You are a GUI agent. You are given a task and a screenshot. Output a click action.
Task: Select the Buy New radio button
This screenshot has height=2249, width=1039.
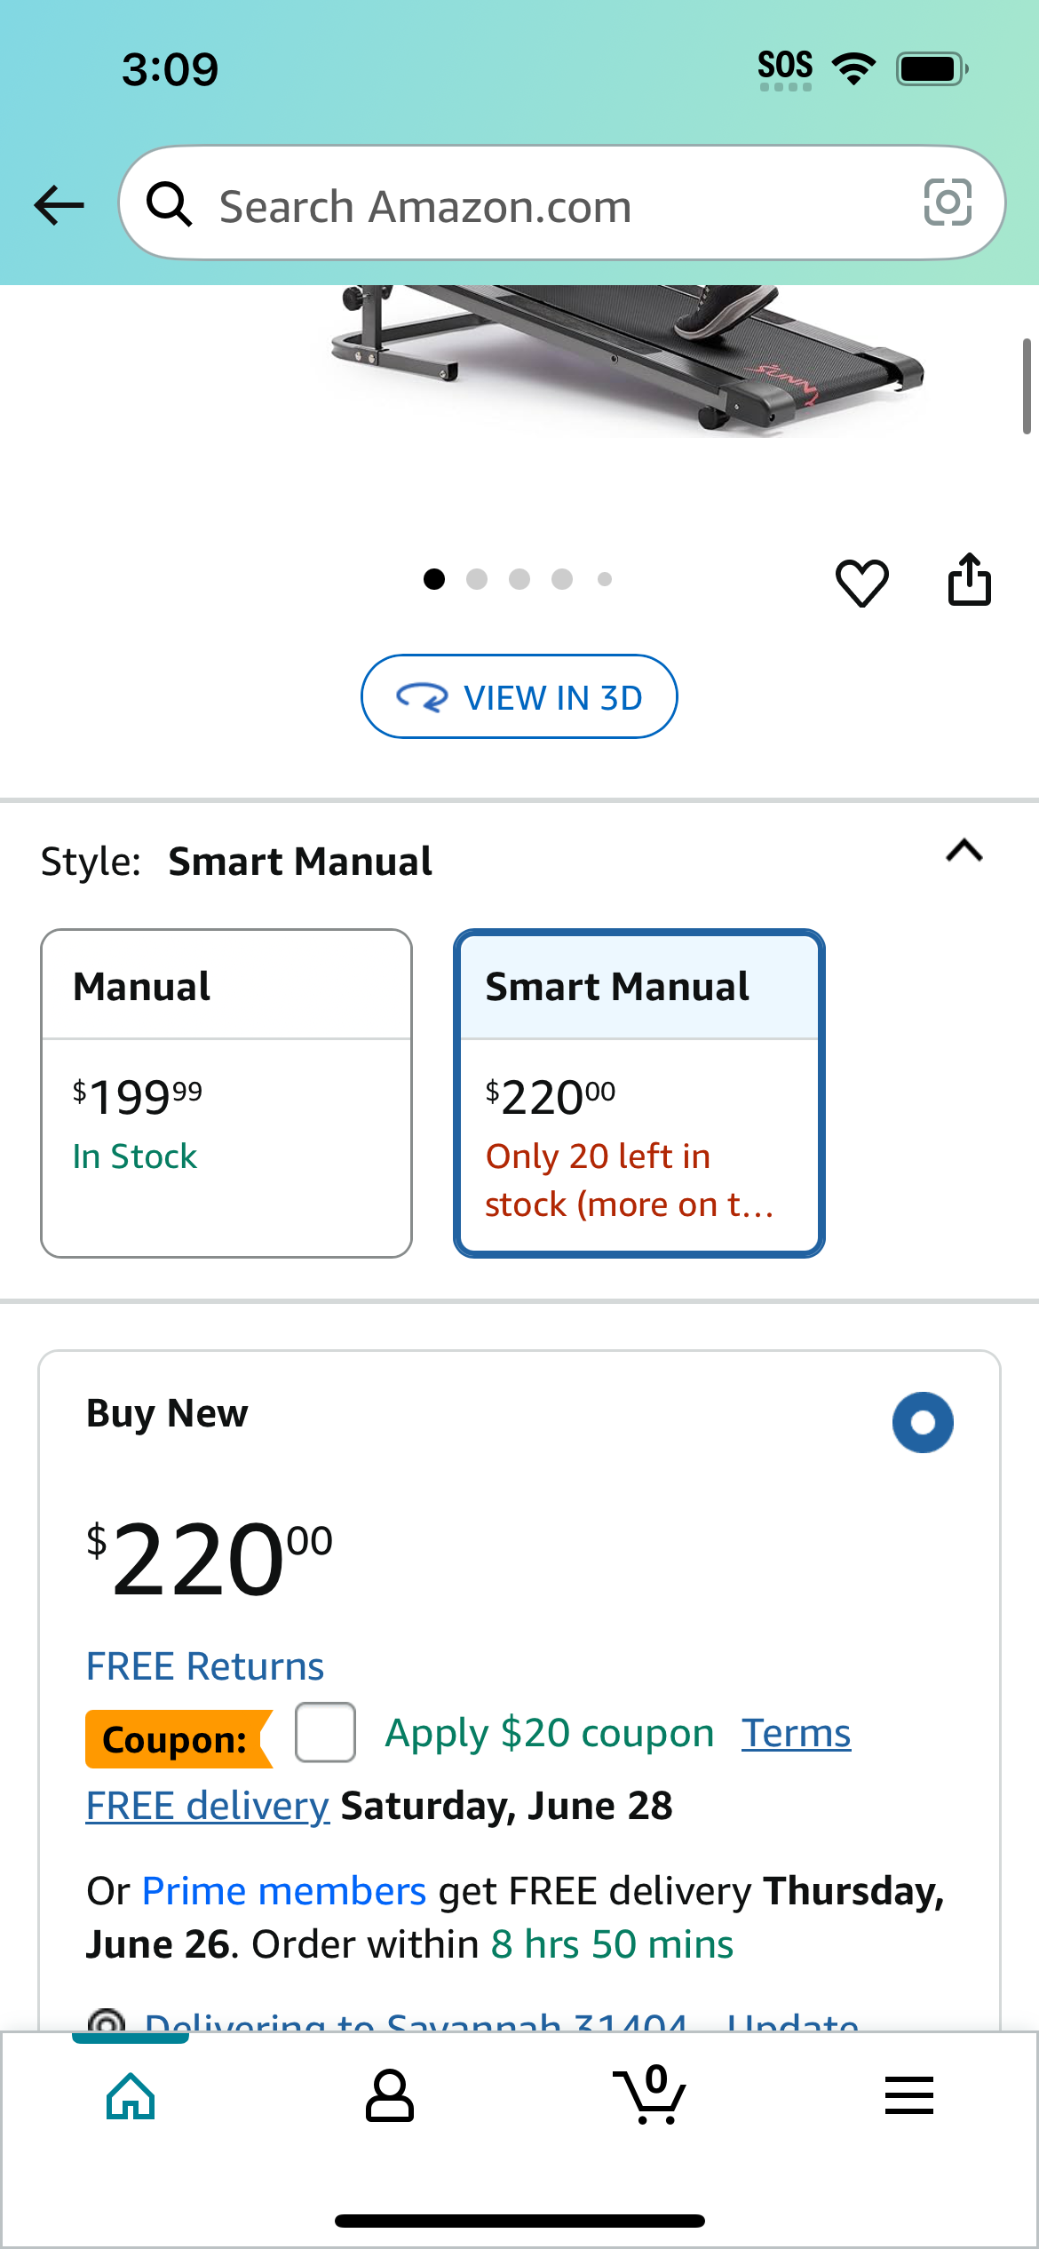click(923, 1422)
